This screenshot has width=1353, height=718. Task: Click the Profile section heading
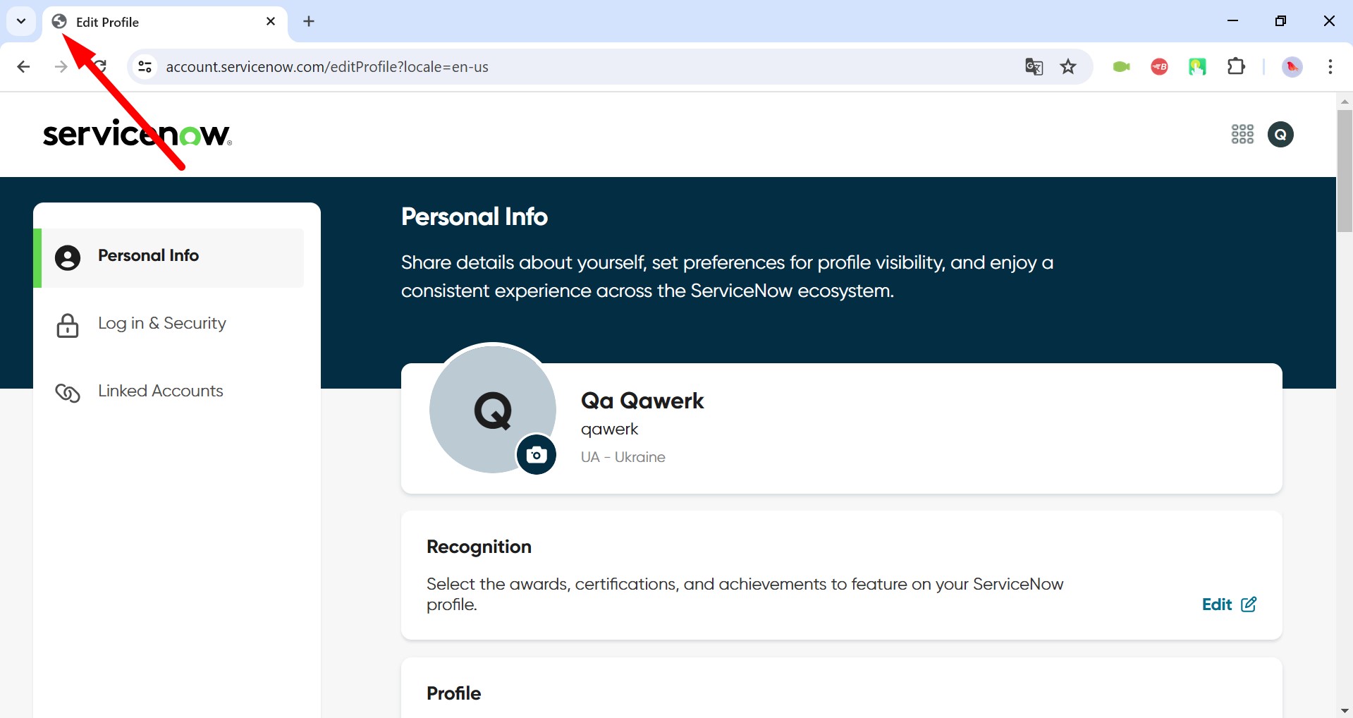(454, 693)
